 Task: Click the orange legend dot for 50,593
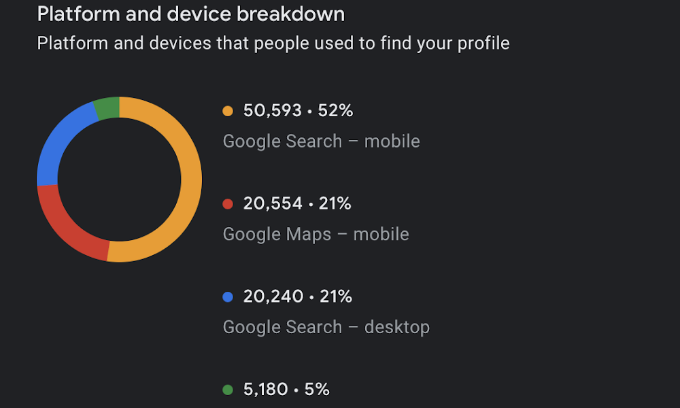click(228, 111)
